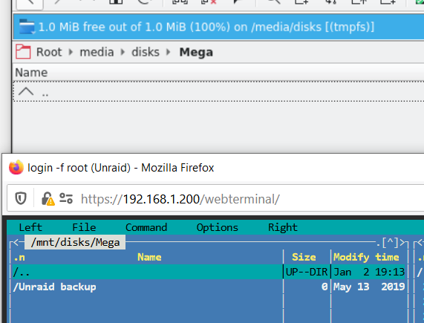Click the .n sort indicator in mc panel

(x=19, y=258)
